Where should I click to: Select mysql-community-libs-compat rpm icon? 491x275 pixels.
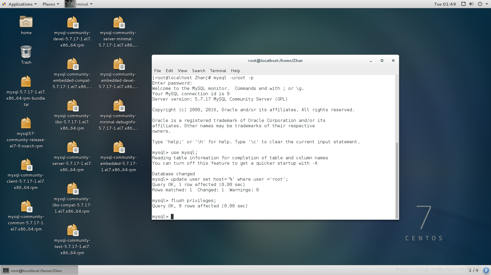[x=72, y=188]
